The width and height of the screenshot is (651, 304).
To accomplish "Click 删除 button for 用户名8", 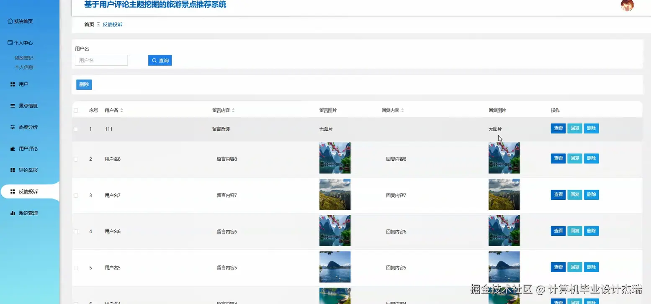I will coord(592,159).
